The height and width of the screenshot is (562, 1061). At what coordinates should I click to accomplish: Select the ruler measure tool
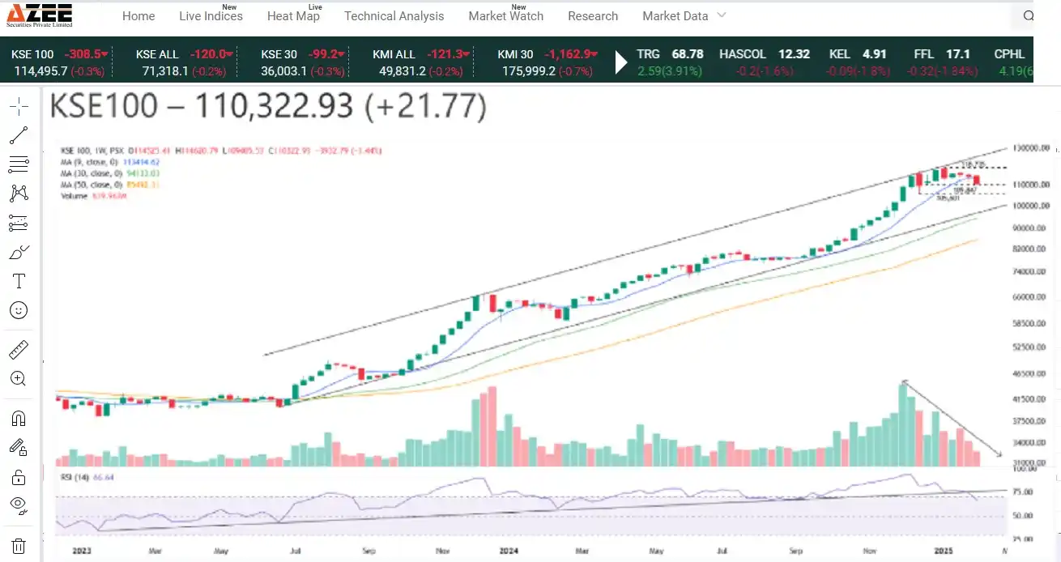tap(18, 350)
